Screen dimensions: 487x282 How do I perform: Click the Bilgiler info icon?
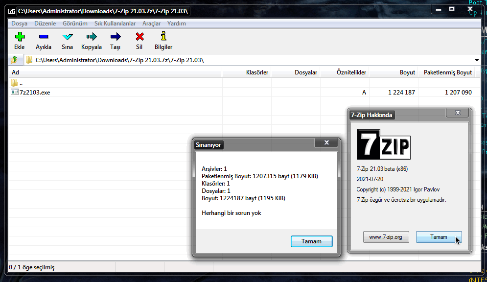163,36
